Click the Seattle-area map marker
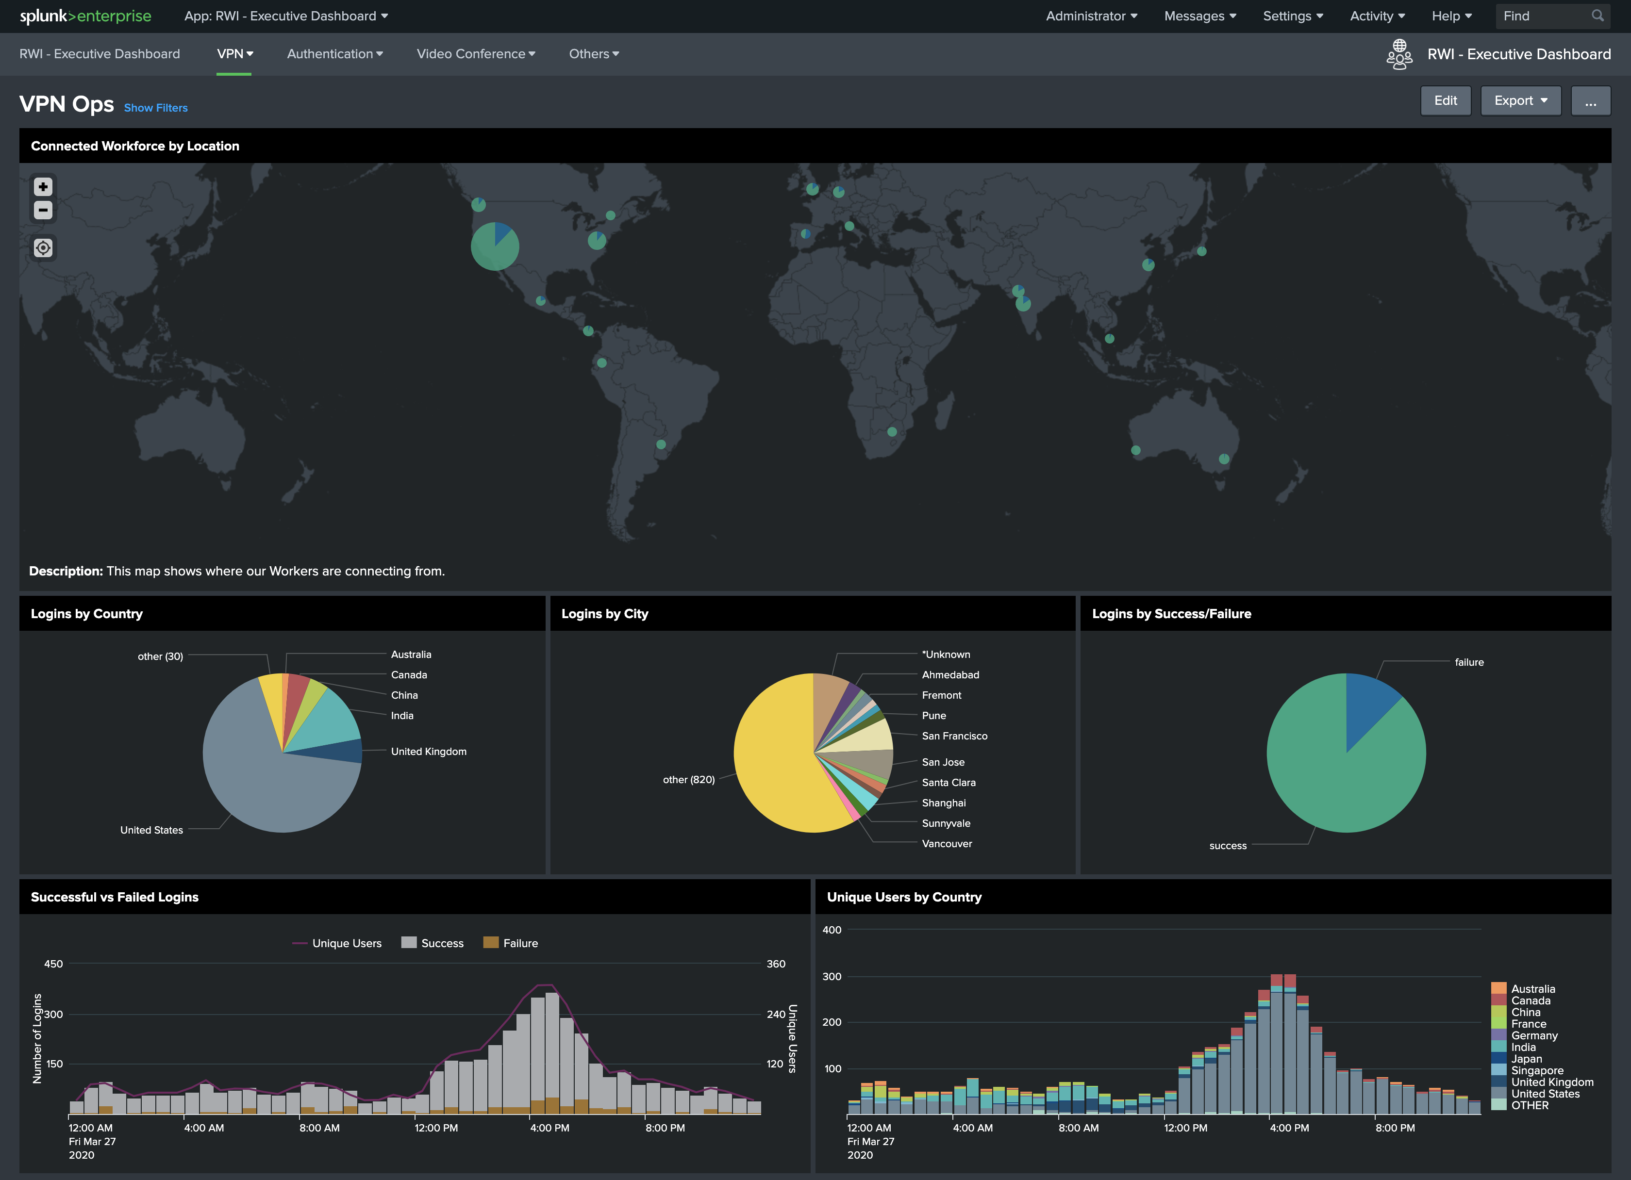 click(x=478, y=205)
